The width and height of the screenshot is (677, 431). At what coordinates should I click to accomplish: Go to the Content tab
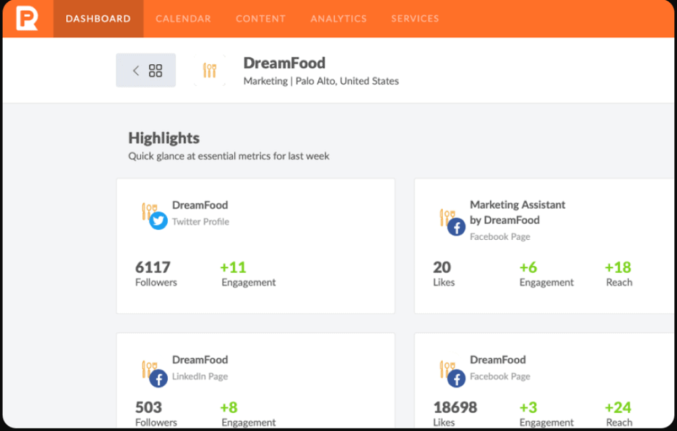(x=261, y=18)
